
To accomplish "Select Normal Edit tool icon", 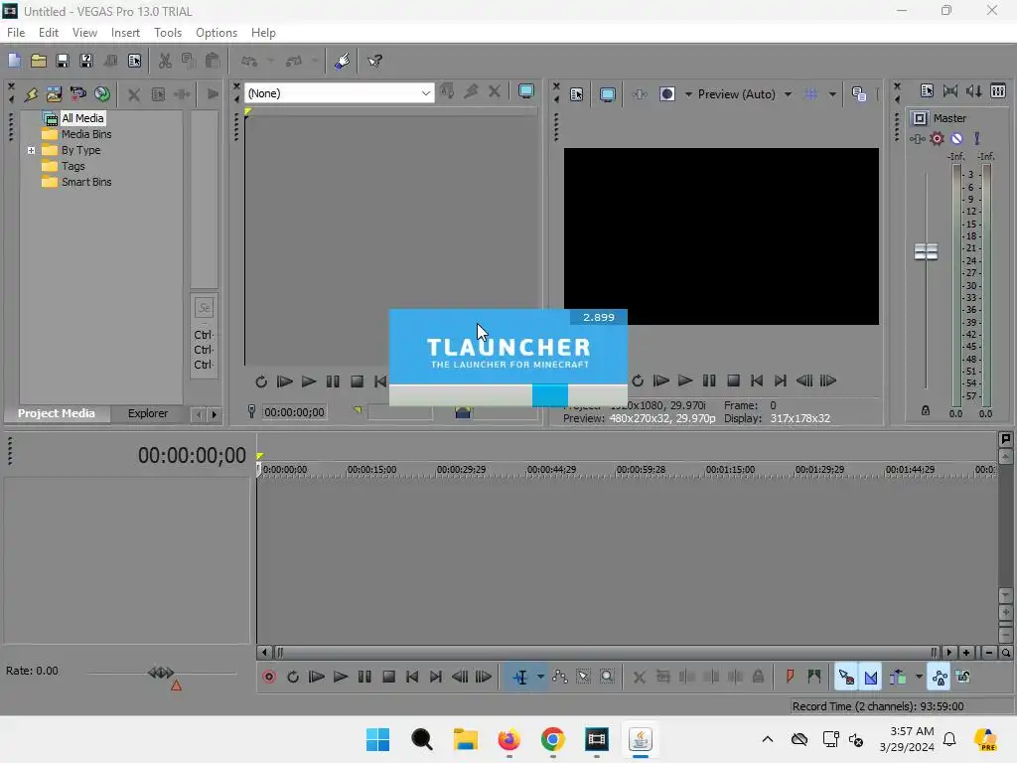I will coord(520,677).
